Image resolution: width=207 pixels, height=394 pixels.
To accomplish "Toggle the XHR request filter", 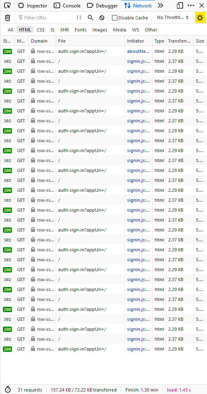I will 64,30.
